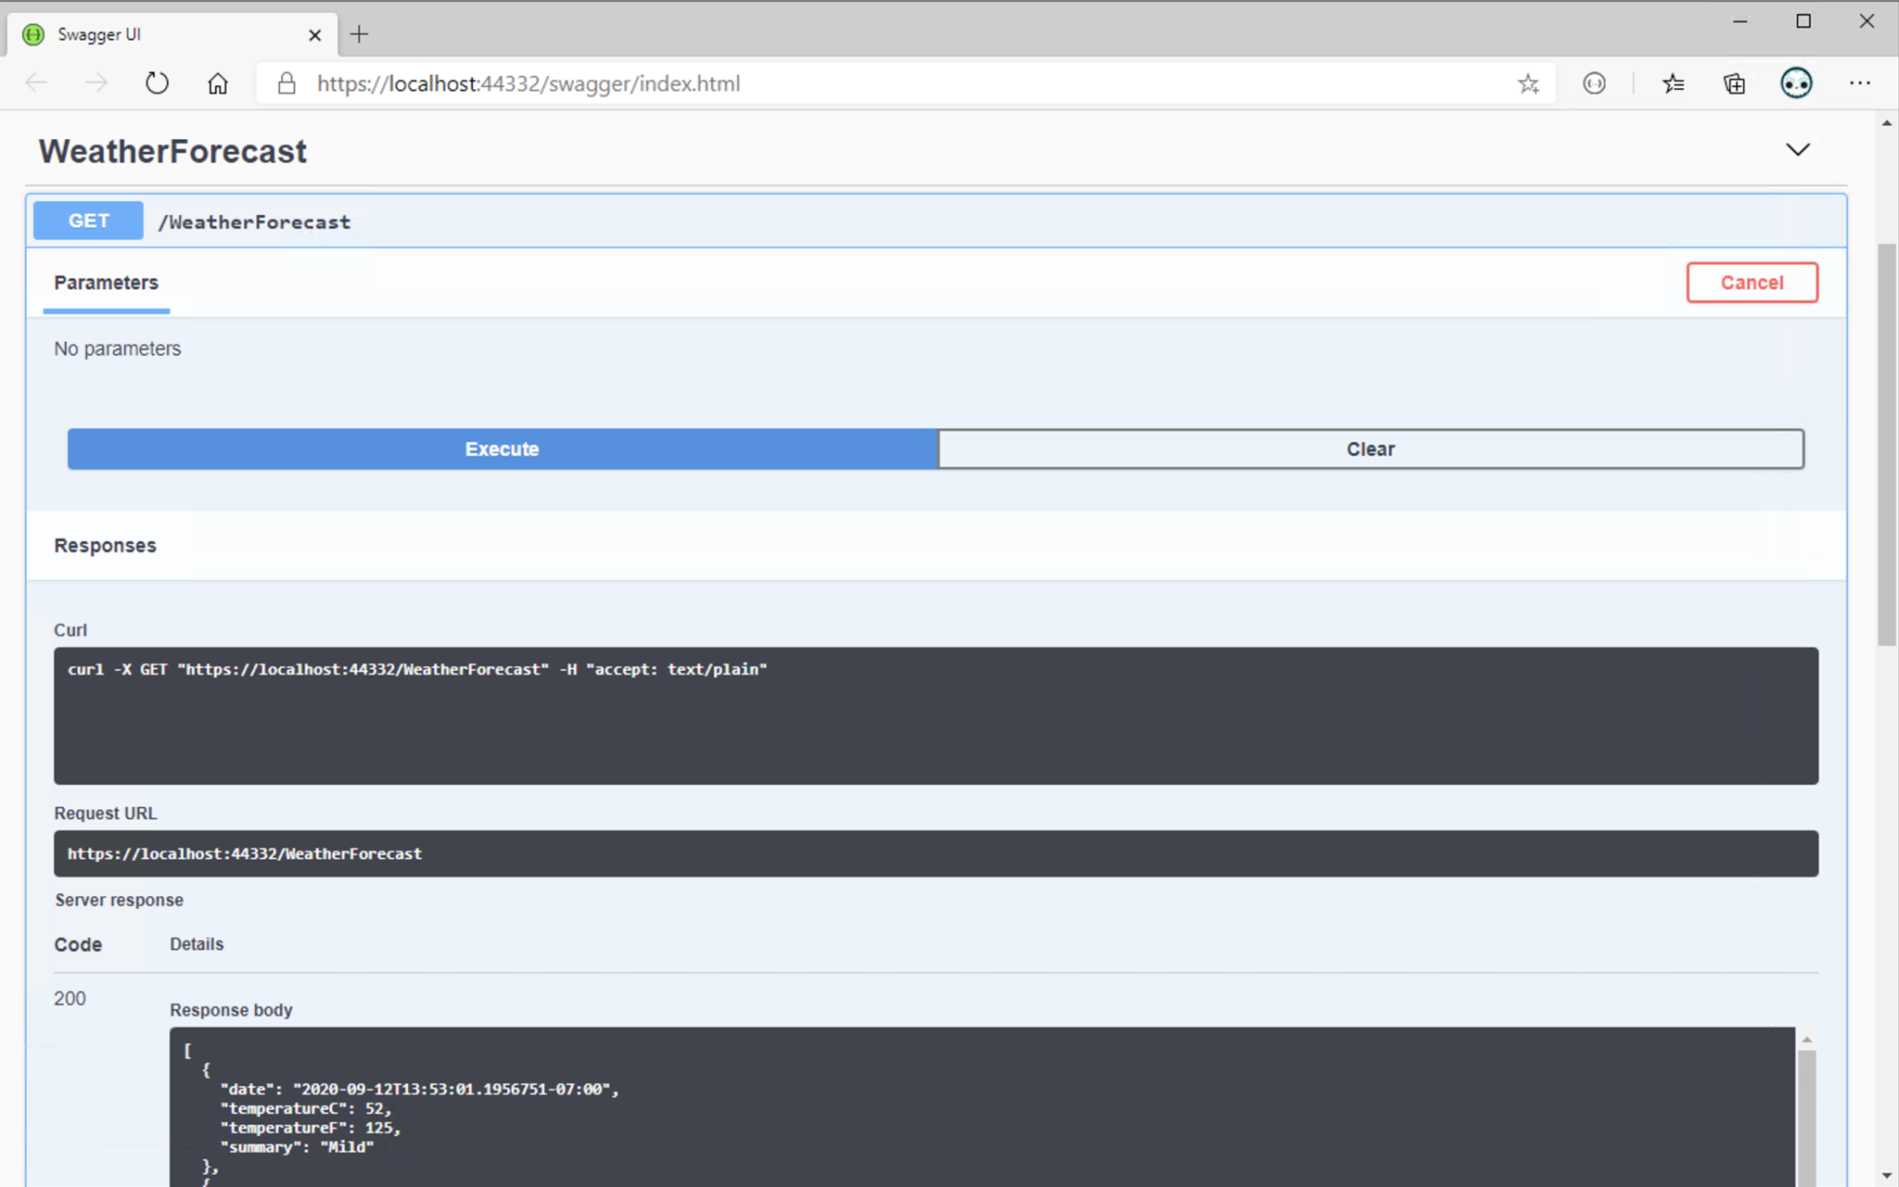Screen dimensions: 1899x1187
Task: Open the browser Home page icon
Action: [218, 82]
